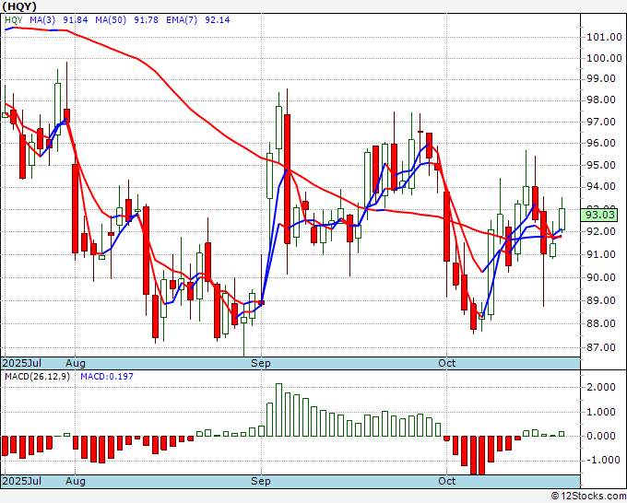Click the Sep label on MACD axis
Viewport: 627px width, 503px height.
[x=261, y=481]
